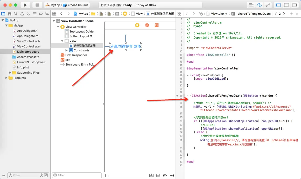The width and height of the screenshot is (301, 179).
Task: Collapse the View Controller Scene
Action: [x=54, y=21]
